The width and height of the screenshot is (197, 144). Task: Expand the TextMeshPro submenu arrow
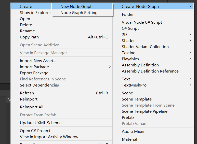[190, 85]
